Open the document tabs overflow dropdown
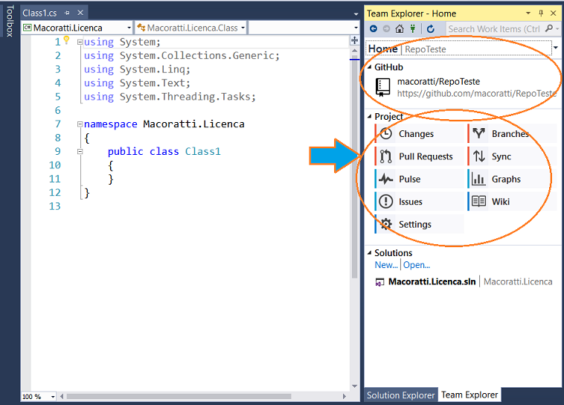The width and height of the screenshot is (564, 405). tap(356, 14)
